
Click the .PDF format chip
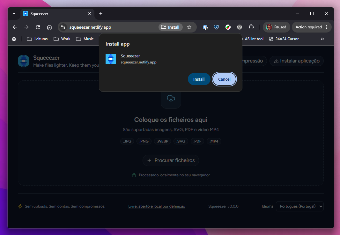point(197,141)
